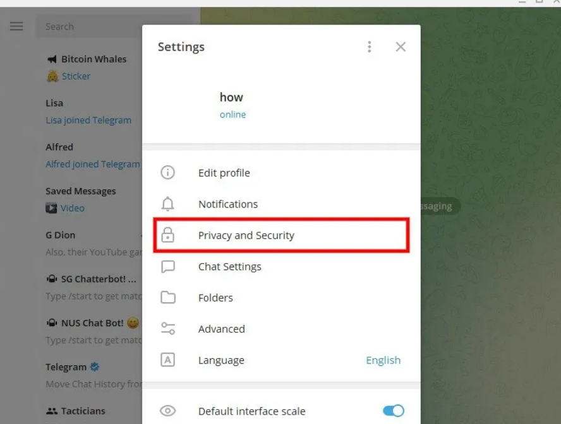
Task: Open the Chat Settings entry
Action: (281, 266)
